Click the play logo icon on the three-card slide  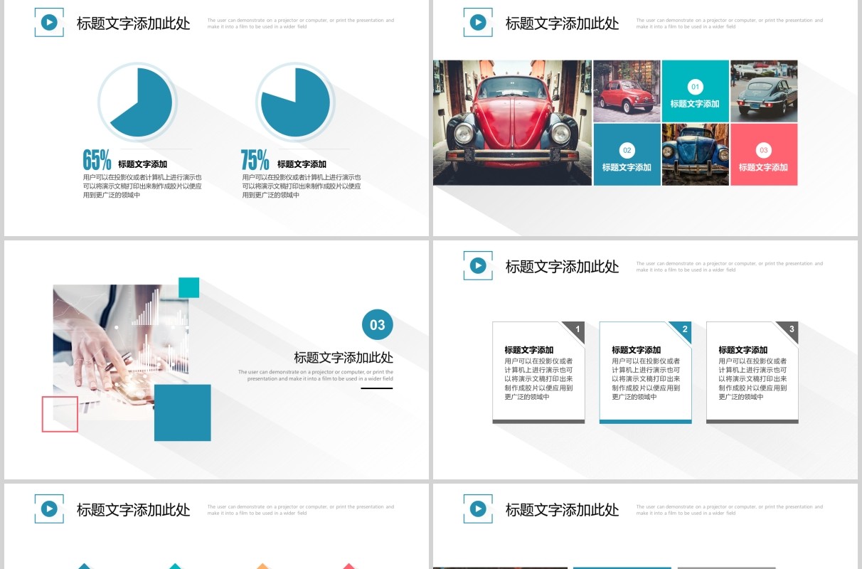[478, 266]
